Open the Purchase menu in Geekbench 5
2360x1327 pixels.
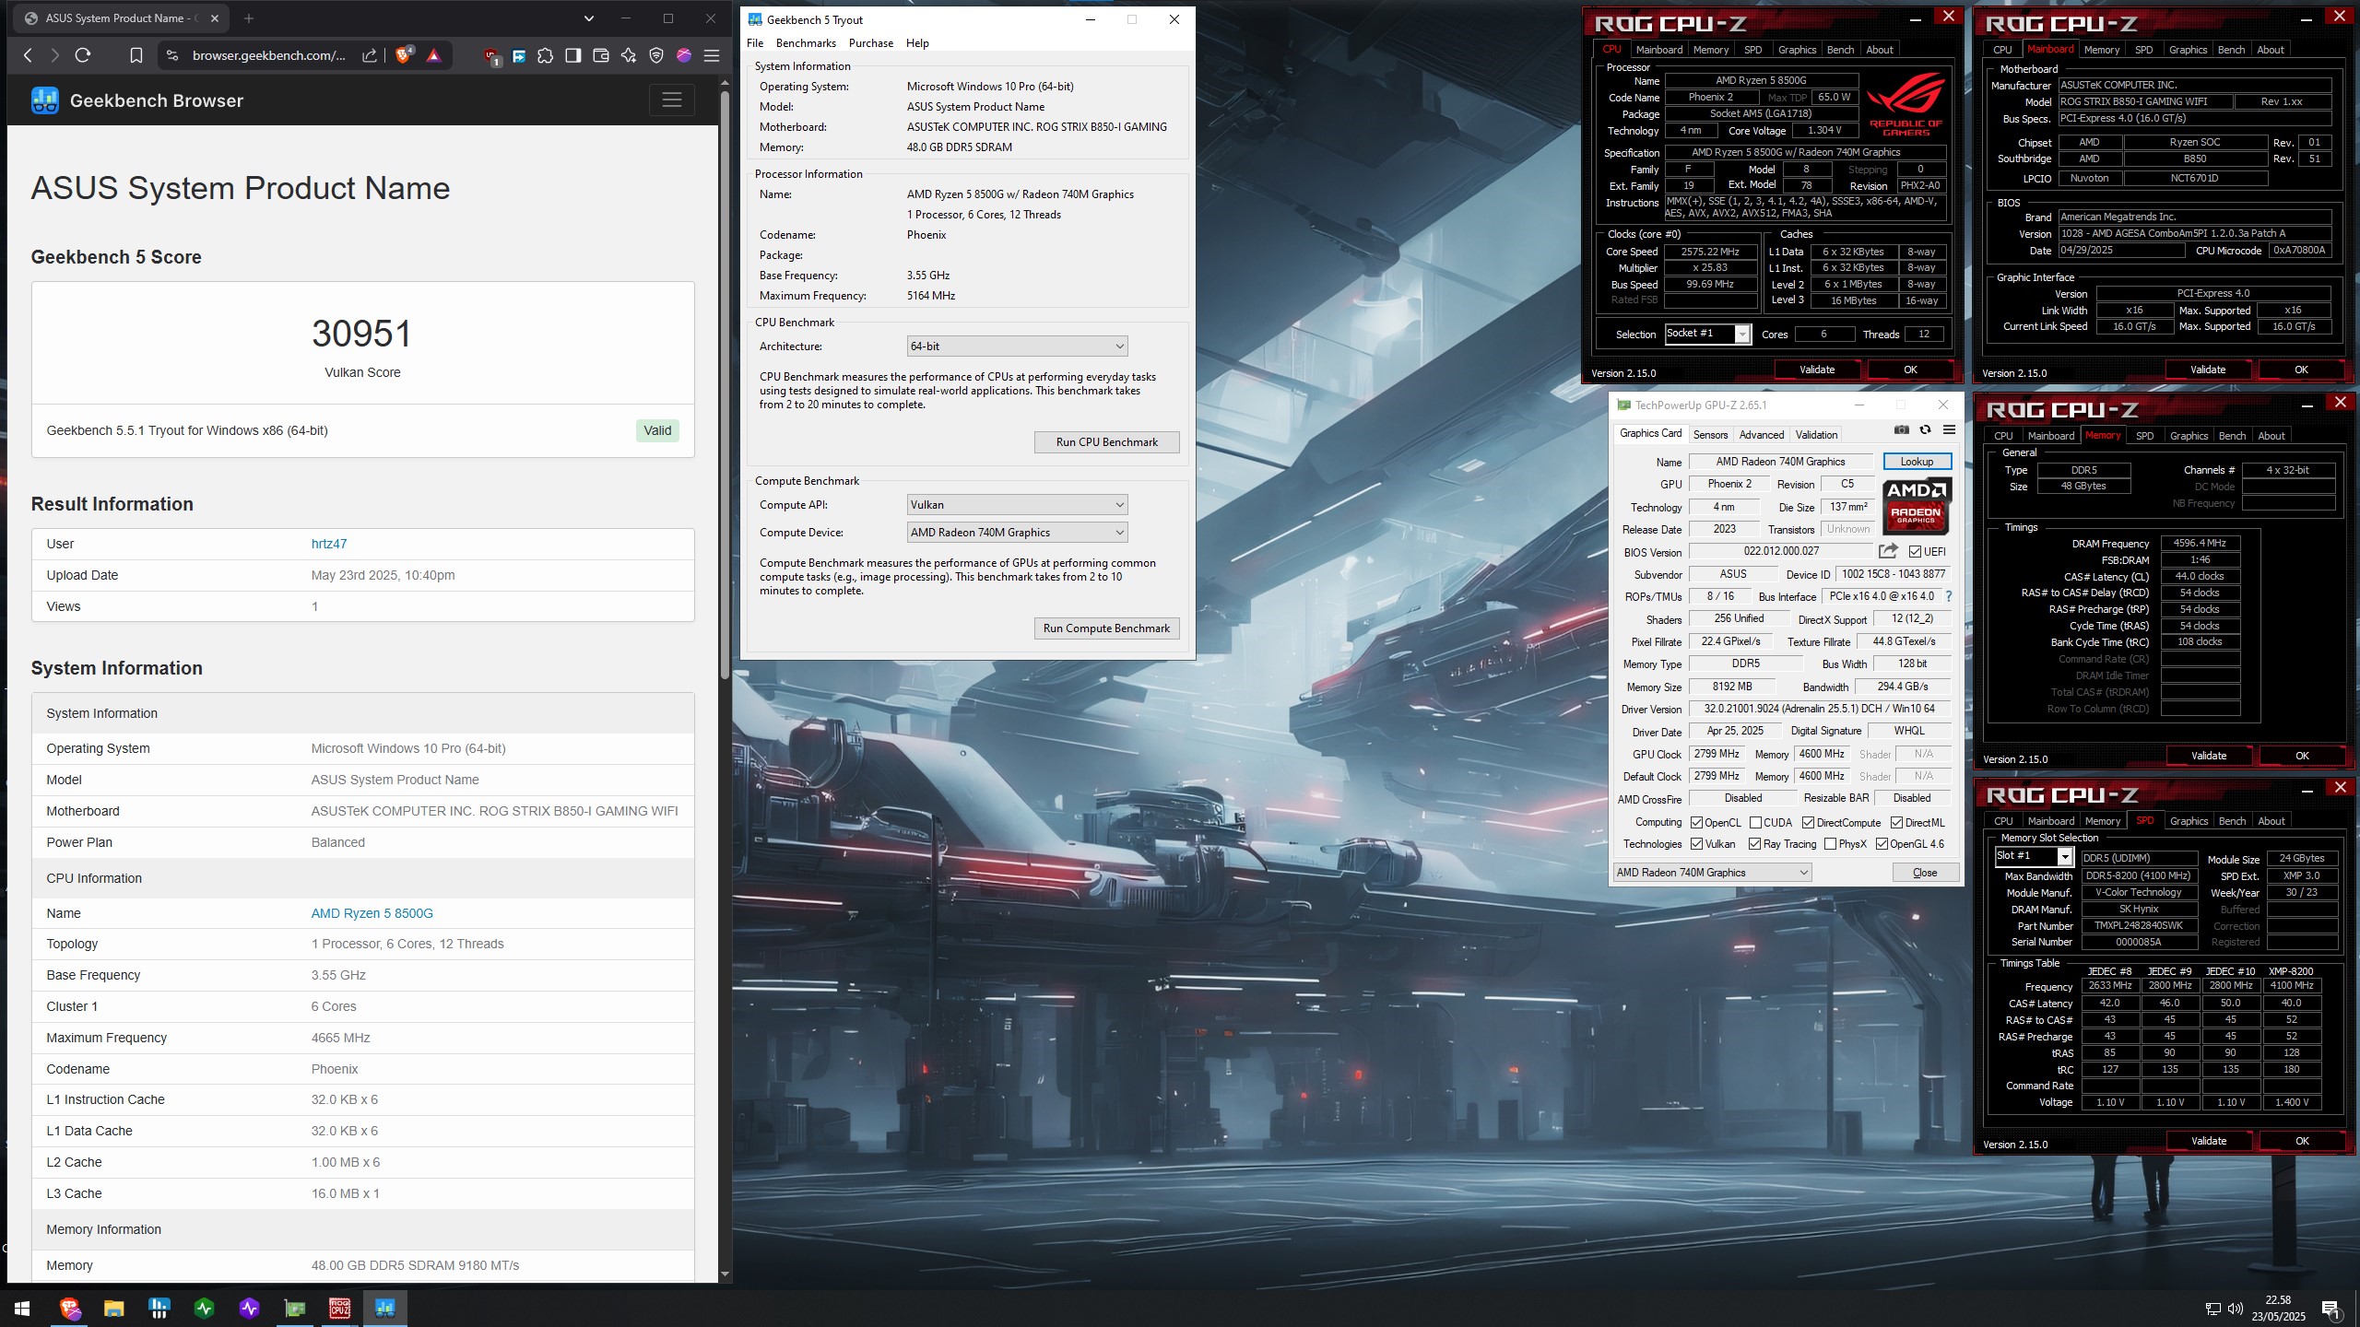tap(871, 43)
